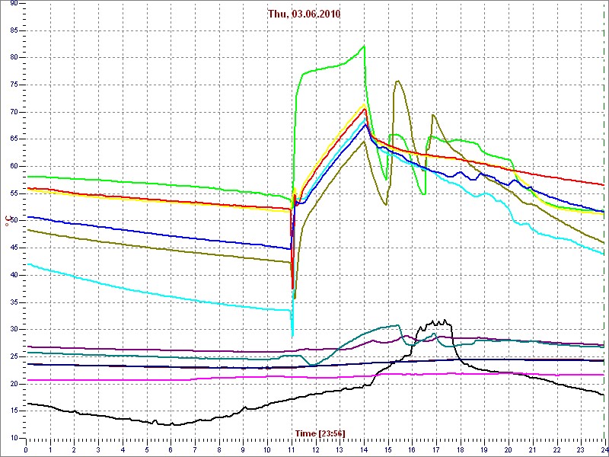Click the "85" temperature axis label
Screen dimensions: 609x457
coord(12,30)
